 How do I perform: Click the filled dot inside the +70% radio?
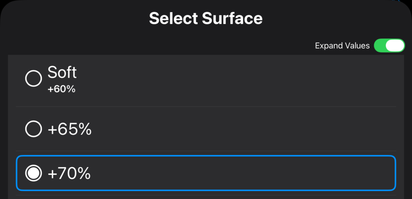(x=33, y=173)
